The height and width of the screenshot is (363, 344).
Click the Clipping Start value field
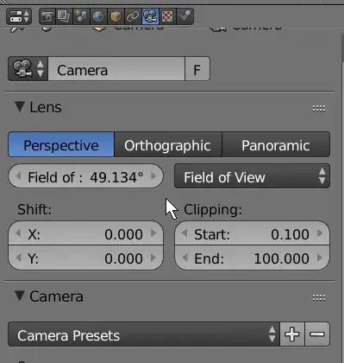pos(252,233)
